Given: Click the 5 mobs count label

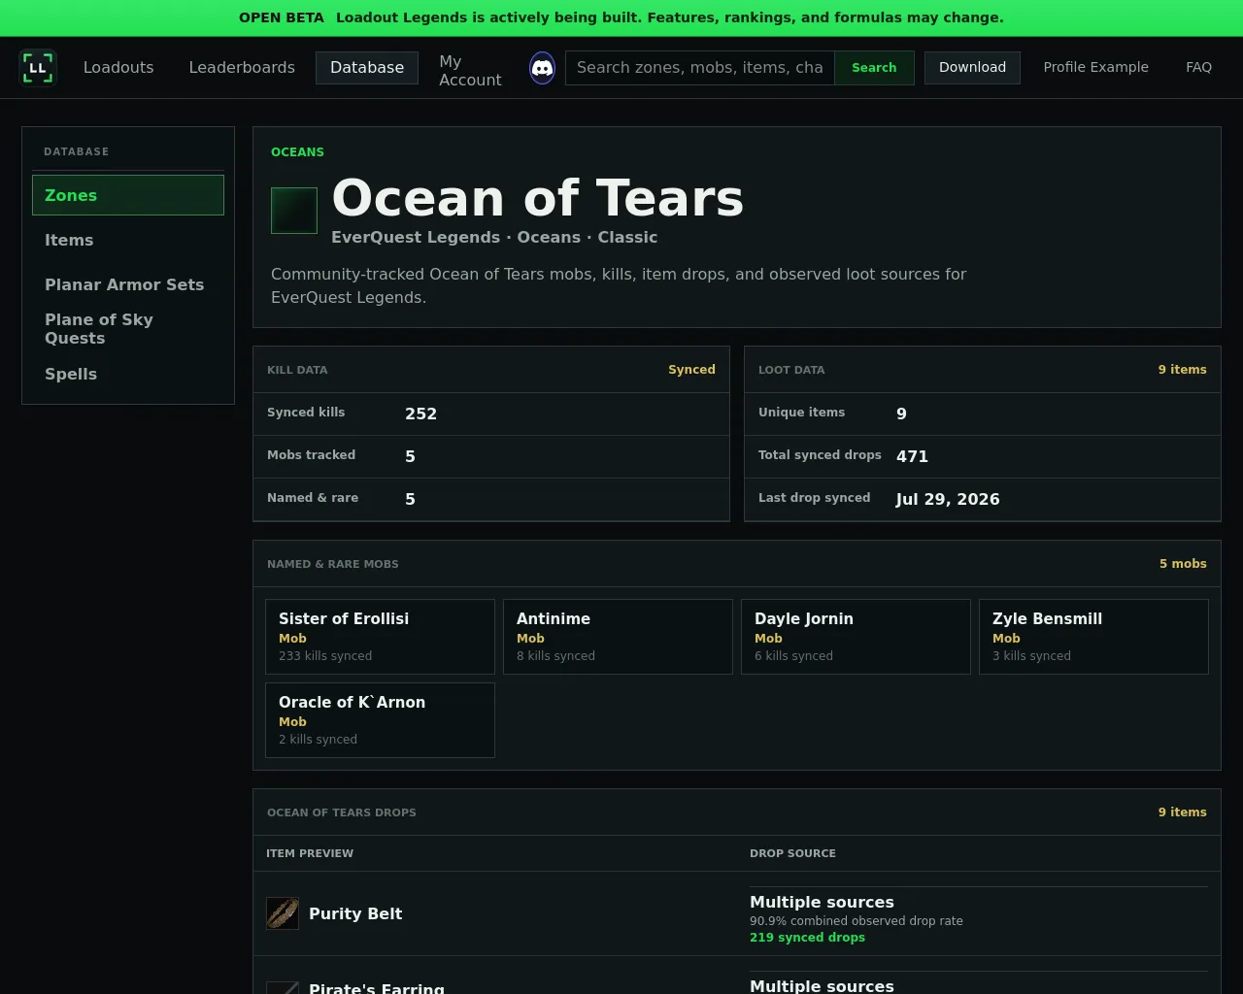Looking at the screenshot, I should pyautogui.click(x=1183, y=564).
